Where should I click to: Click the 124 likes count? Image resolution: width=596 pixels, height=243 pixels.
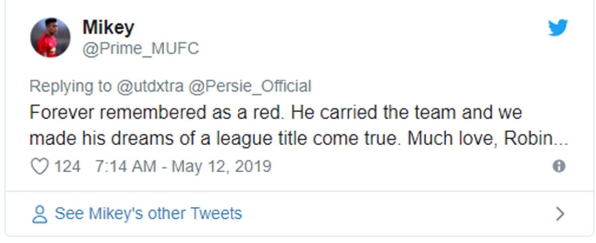click(67, 166)
